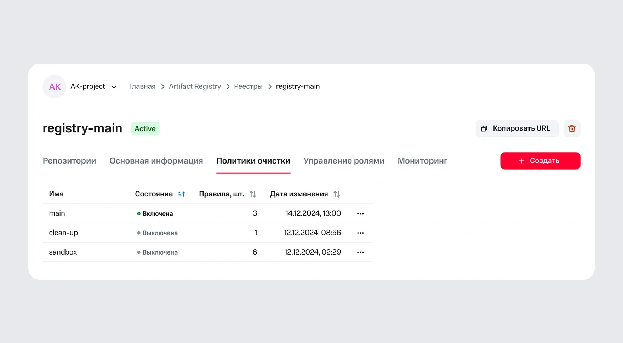Viewport: 623px width, 343px height.
Task: Sort by Правила, шт. column icon
Action: [253, 194]
